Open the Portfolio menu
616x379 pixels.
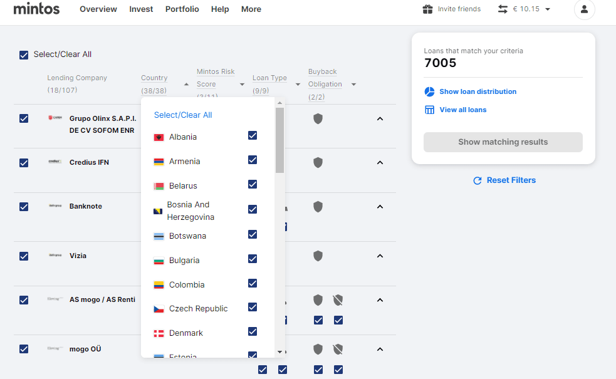click(x=182, y=9)
